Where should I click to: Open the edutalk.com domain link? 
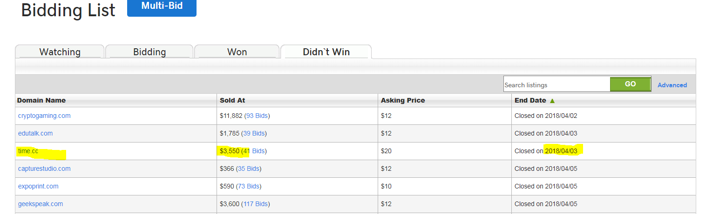click(x=35, y=133)
